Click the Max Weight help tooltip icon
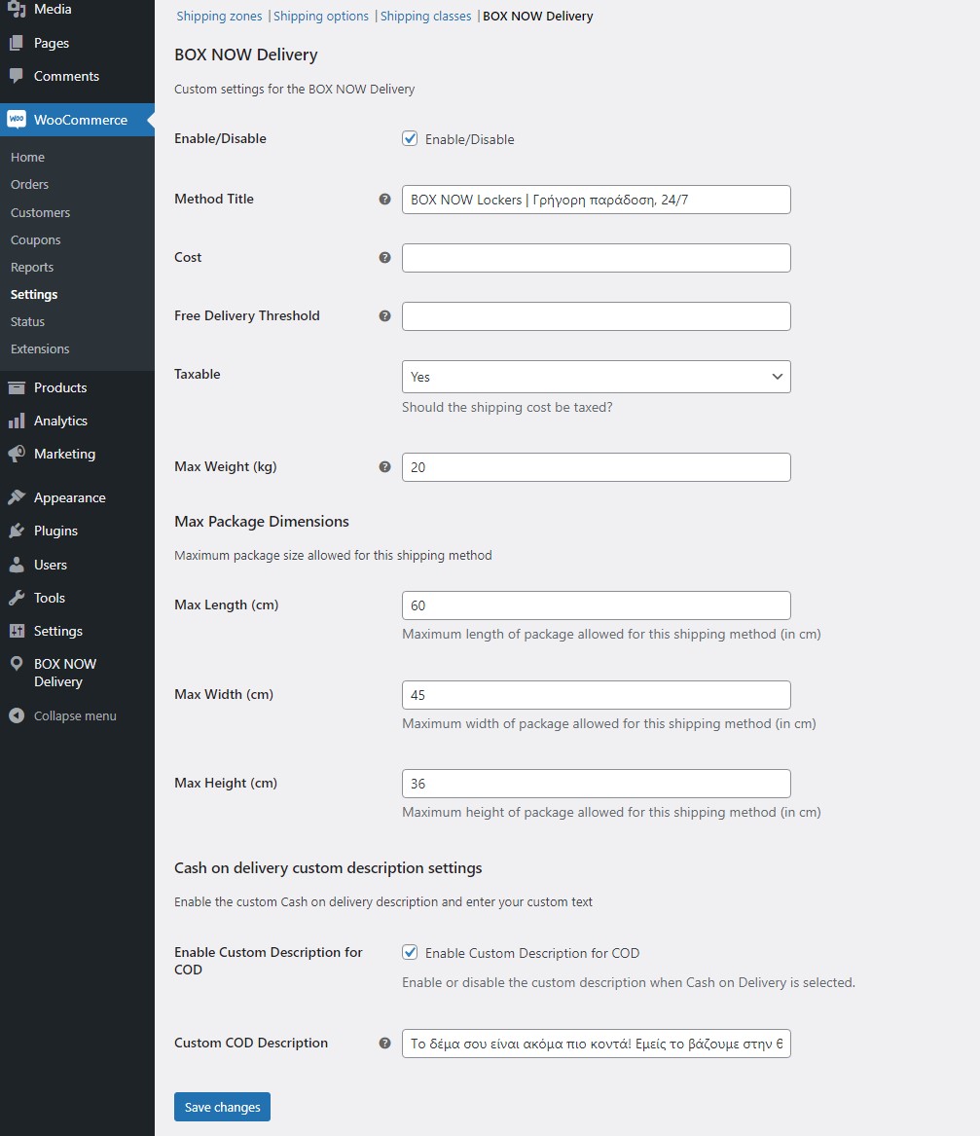The height and width of the screenshot is (1136, 980). coord(384,467)
